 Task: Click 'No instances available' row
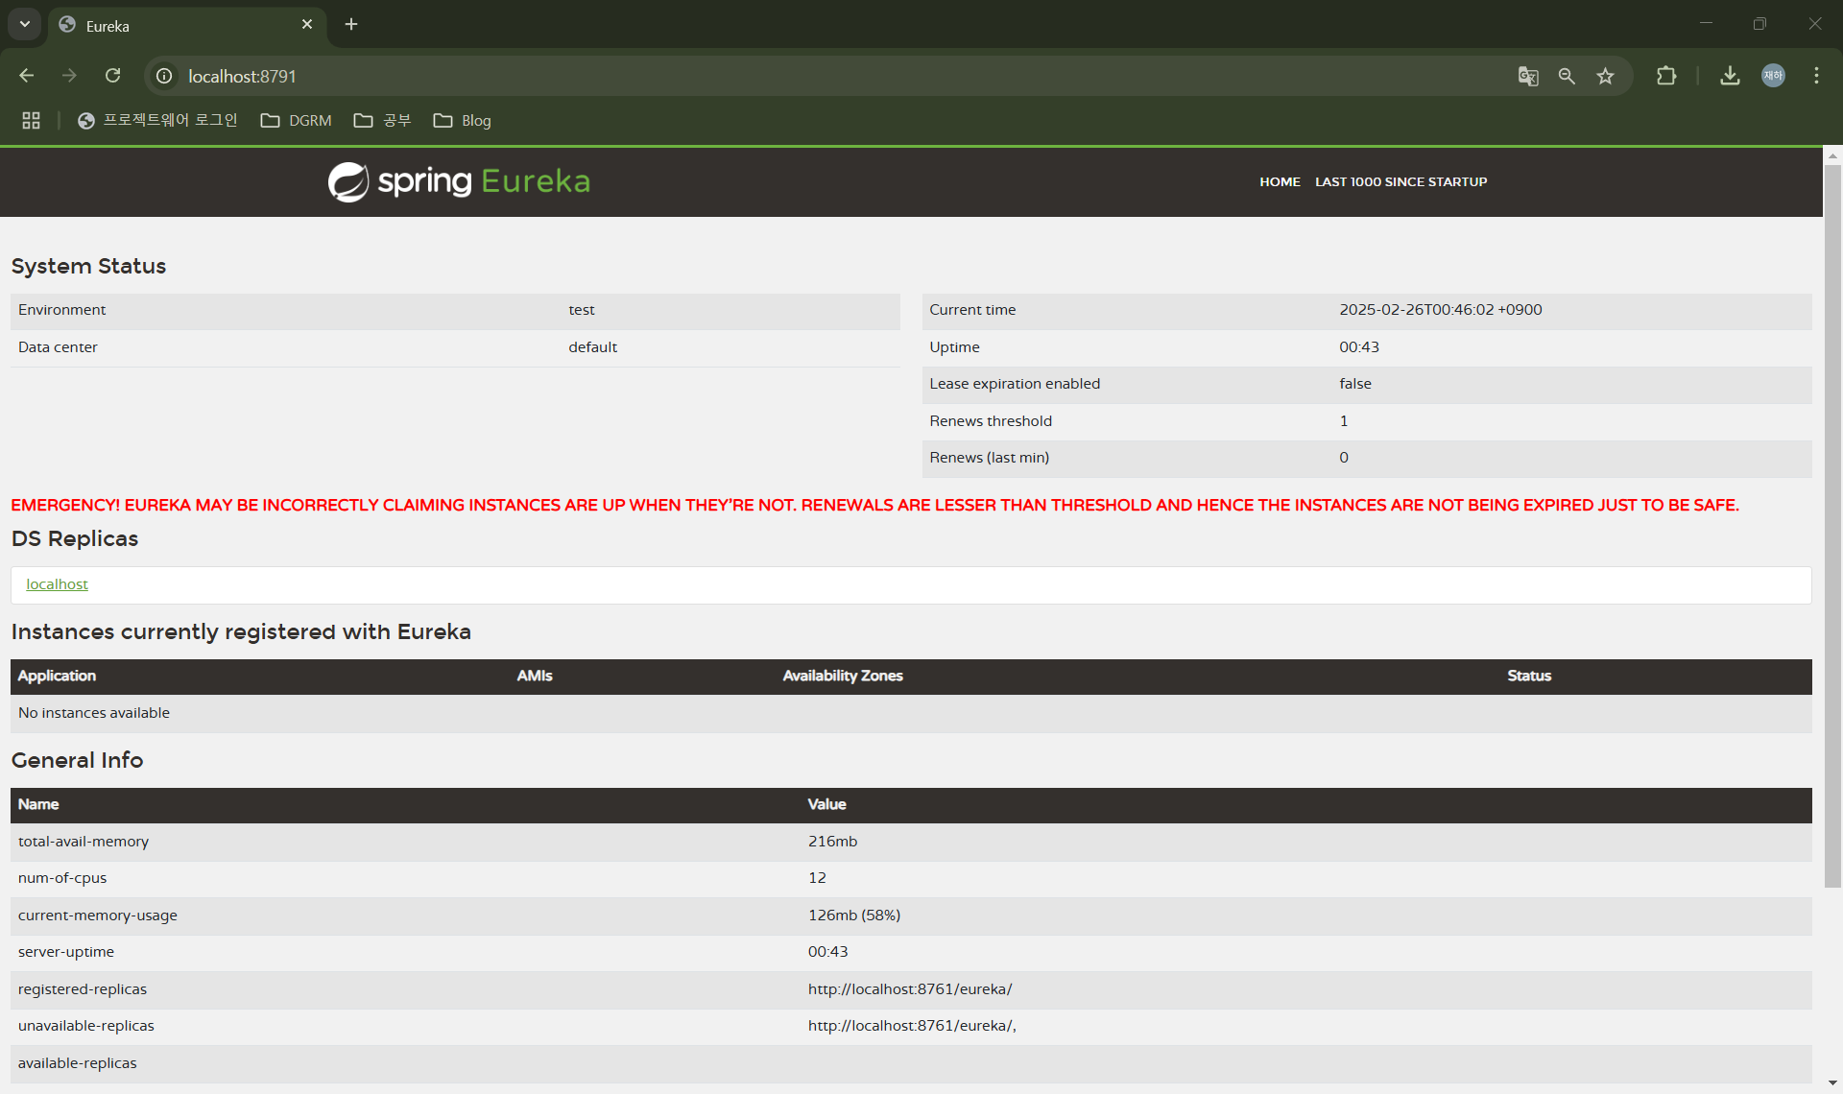911,714
